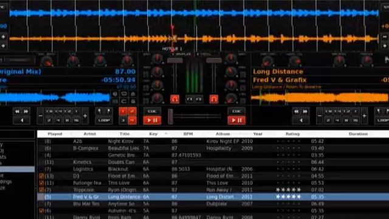Set blue deck beatloop to 8 beats
Screen dimensions: 389x219
(x=67, y=120)
